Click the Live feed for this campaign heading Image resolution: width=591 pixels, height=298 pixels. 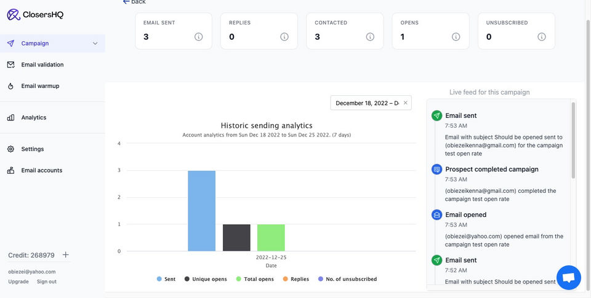click(489, 92)
